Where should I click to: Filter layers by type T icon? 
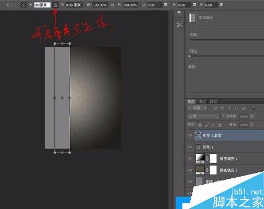tap(230, 108)
